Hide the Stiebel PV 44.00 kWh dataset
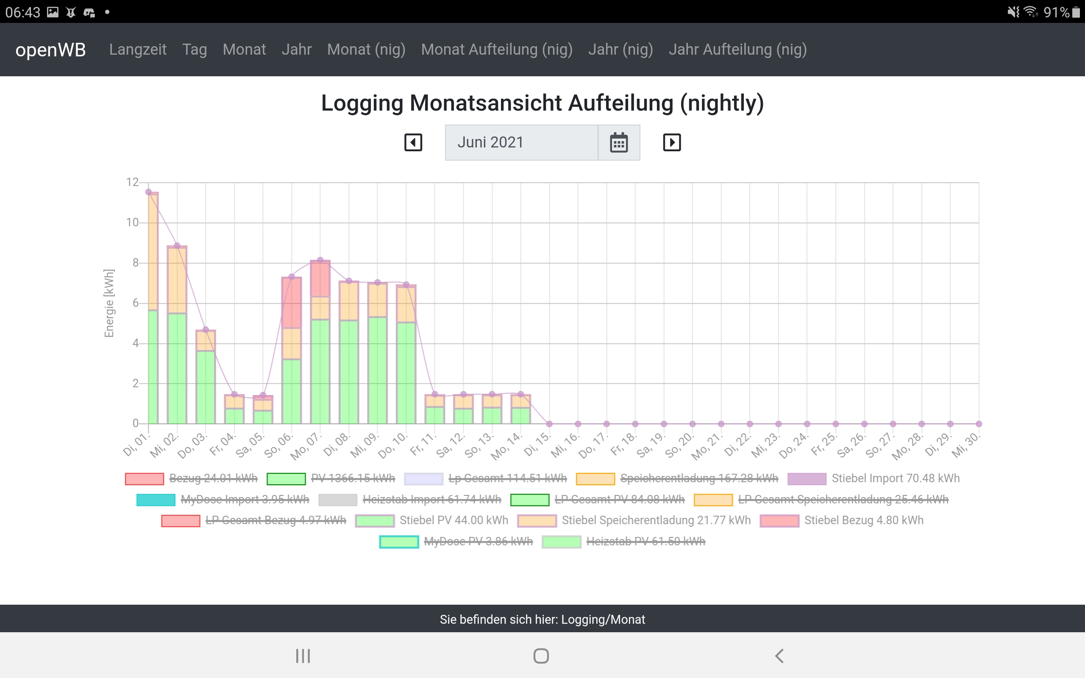The height and width of the screenshot is (678, 1085). [x=454, y=520]
